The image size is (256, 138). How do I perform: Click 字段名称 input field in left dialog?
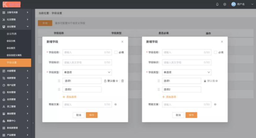[x=87, y=52]
